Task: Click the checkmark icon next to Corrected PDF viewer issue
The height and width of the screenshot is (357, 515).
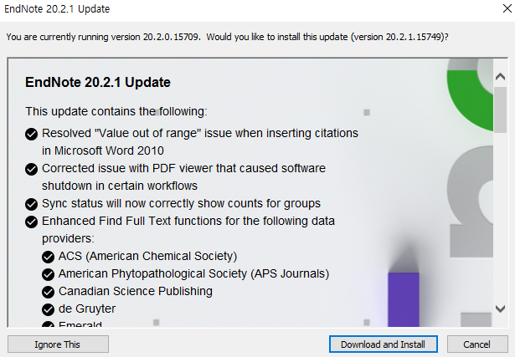Action: (x=32, y=169)
